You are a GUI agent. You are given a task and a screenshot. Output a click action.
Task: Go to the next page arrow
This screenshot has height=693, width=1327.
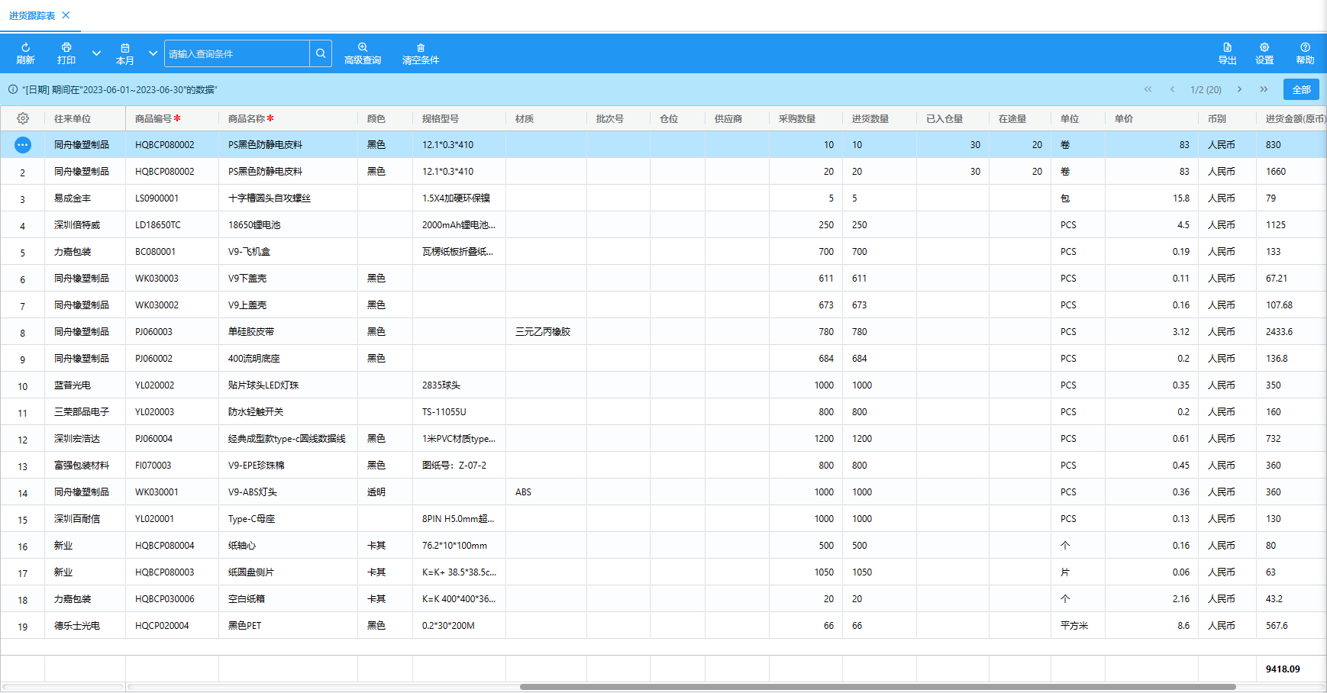[1239, 89]
